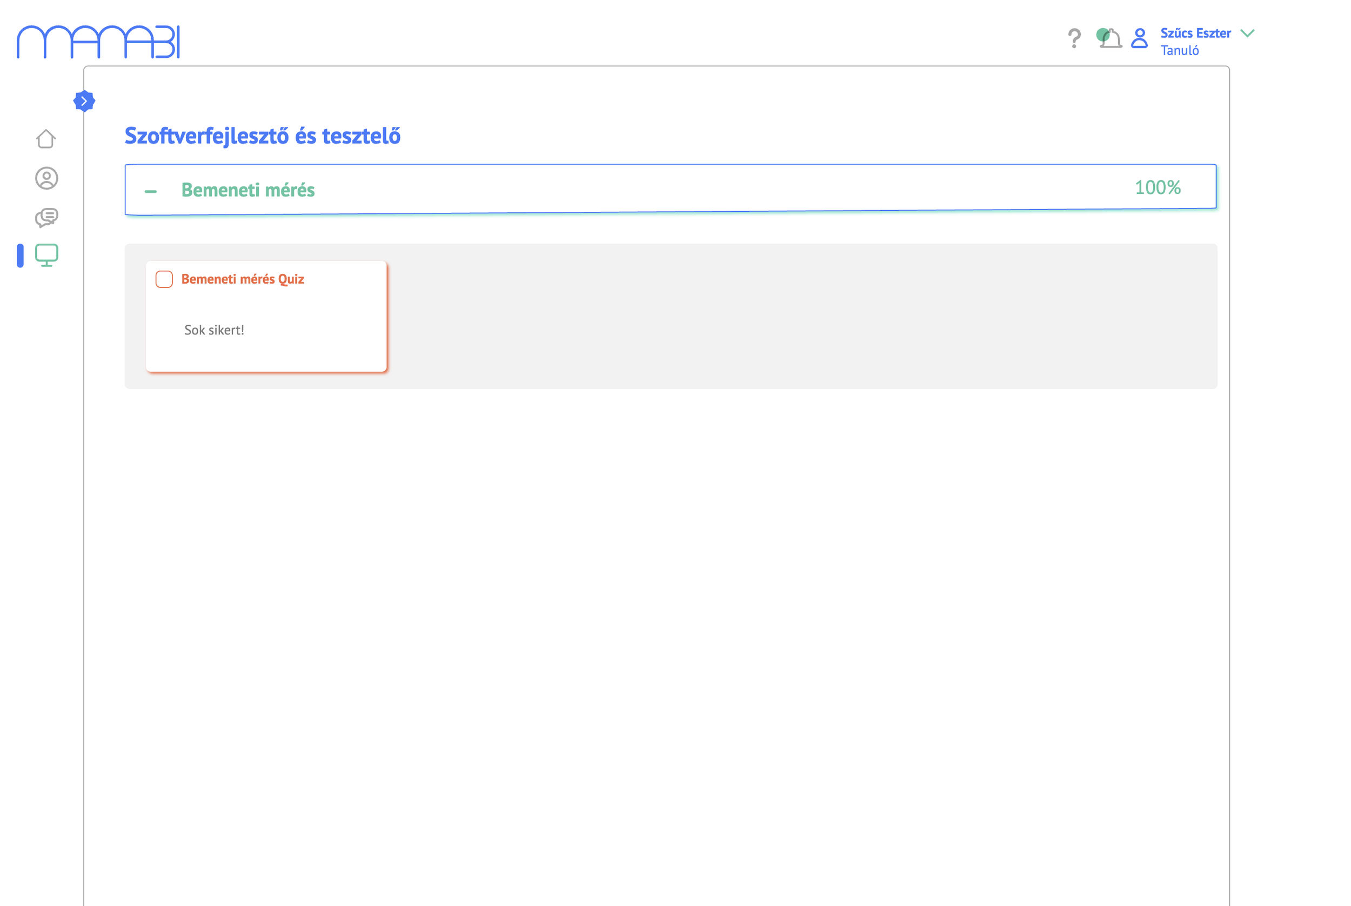Click the notification bell icon

(x=1107, y=38)
